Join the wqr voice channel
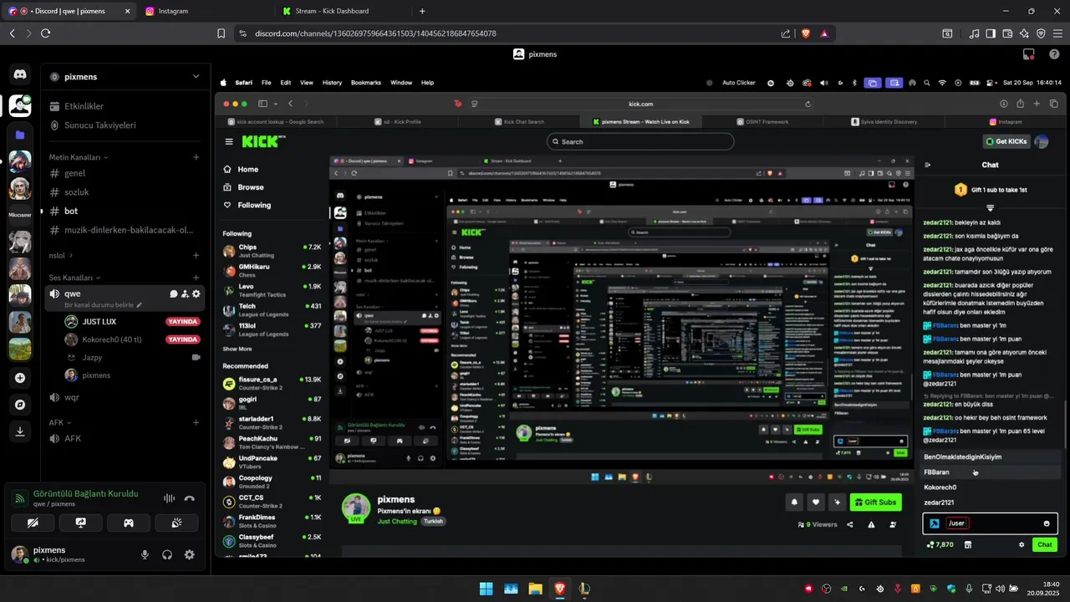Viewport: 1070px width, 602px height. pos(124,397)
